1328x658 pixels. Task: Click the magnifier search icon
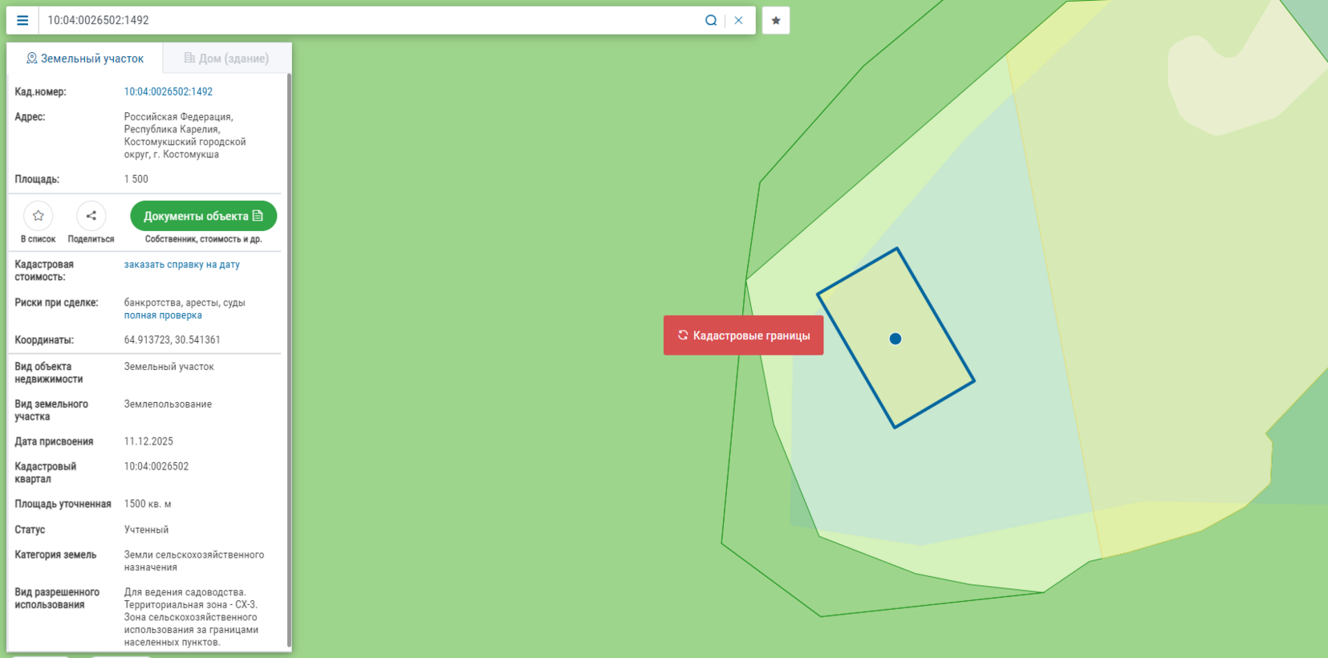tap(710, 21)
